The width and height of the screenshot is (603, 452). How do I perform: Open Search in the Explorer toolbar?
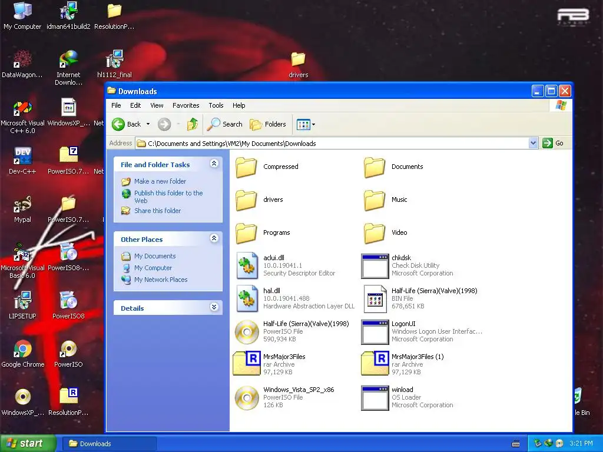point(224,124)
